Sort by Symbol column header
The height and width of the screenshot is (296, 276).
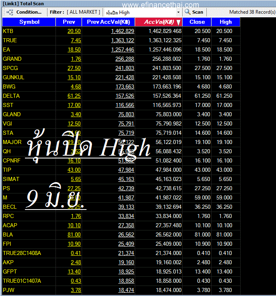tap(29, 22)
